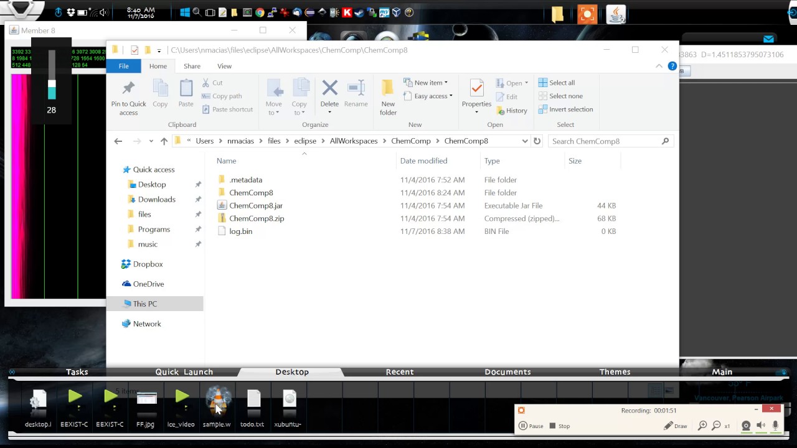This screenshot has width=797, height=448.
Task: Go up one folder level
Action: [164, 141]
